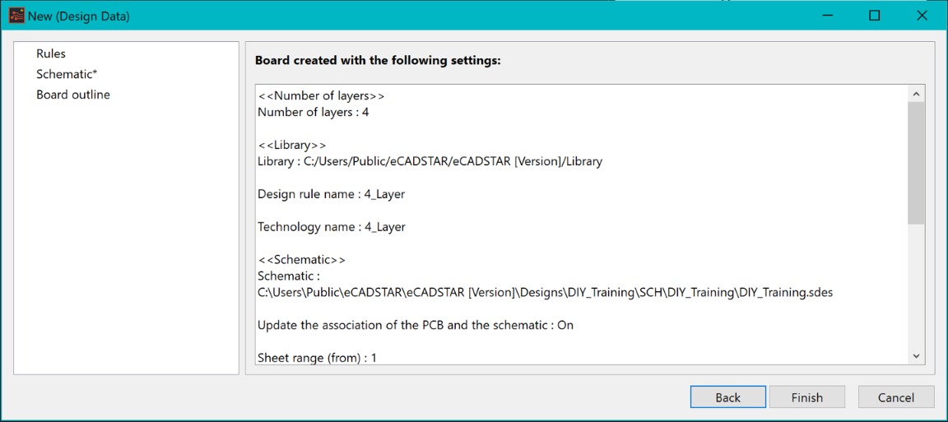Select the Rules step in sidebar
This screenshot has width=948, height=422.
point(51,53)
